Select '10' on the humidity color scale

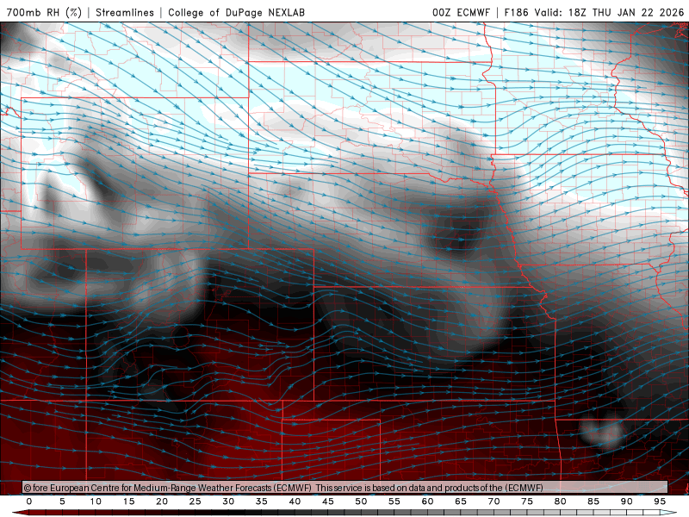96,501
